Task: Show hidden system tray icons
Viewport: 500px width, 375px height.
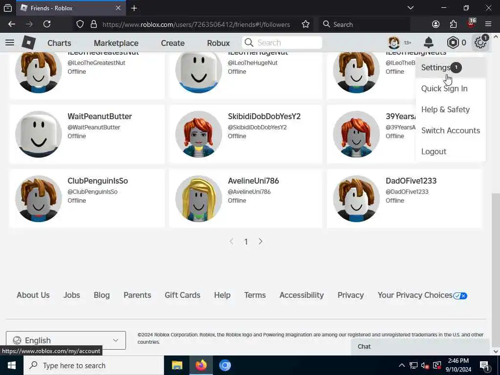Action: tap(402, 365)
